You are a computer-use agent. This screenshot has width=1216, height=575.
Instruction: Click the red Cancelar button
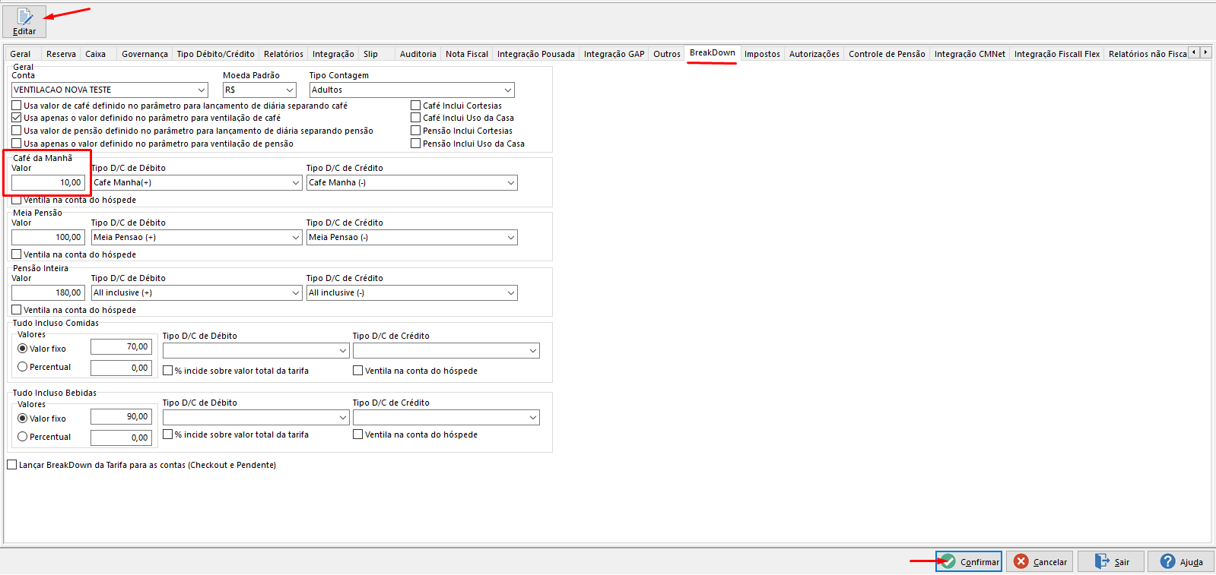tap(1040, 561)
